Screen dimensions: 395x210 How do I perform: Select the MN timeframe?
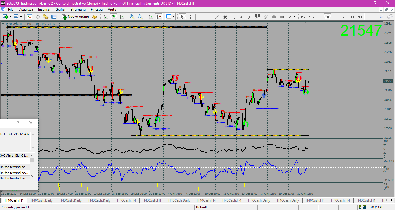(x=359, y=17)
